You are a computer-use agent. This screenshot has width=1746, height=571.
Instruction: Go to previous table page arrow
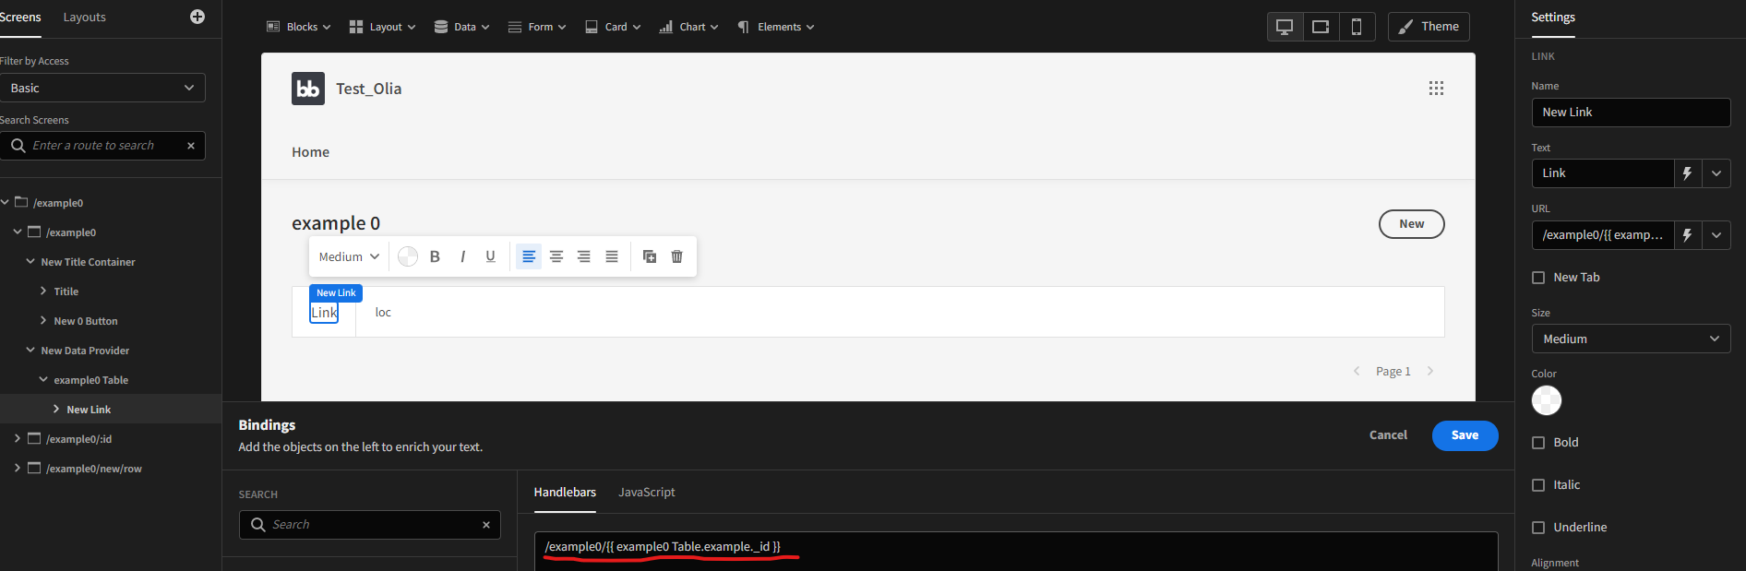[1357, 371]
